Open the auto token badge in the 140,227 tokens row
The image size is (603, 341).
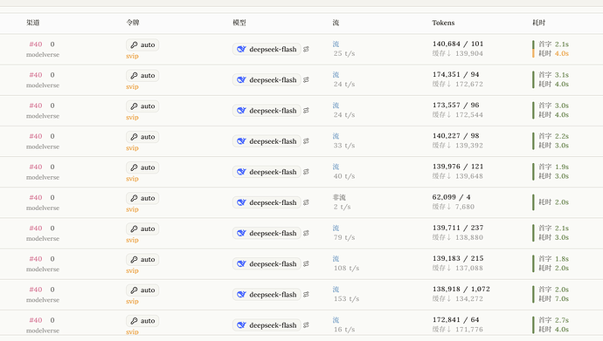click(x=142, y=137)
